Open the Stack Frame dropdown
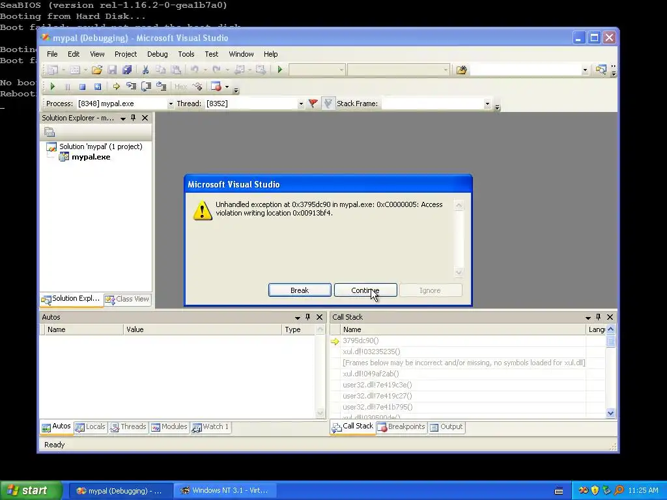This screenshot has width=667, height=500. coord(487,104)
